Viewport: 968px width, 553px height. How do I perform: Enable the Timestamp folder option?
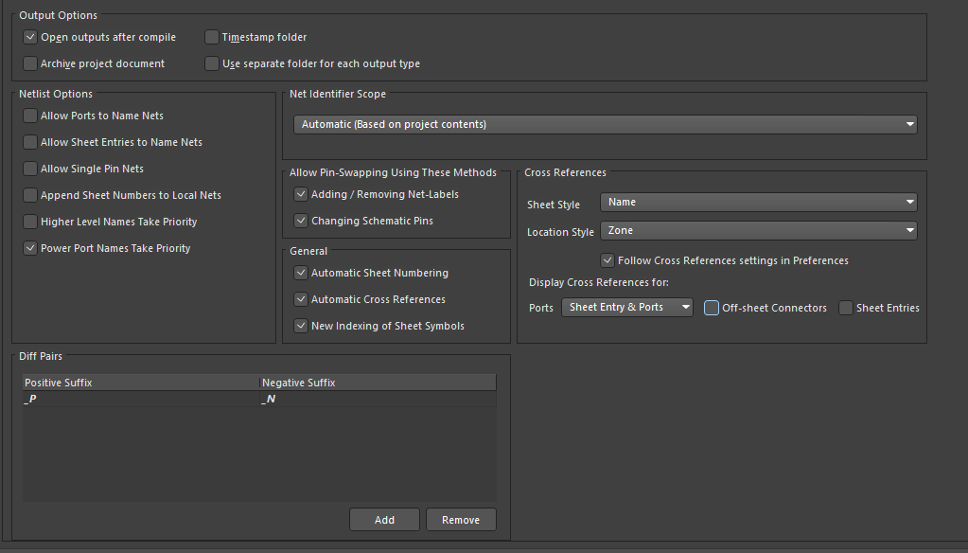tap(212, 37)
